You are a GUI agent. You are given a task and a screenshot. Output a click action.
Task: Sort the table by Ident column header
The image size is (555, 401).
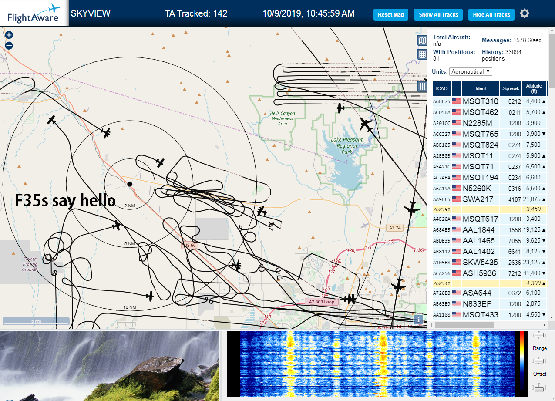click(x=481, y=88)
